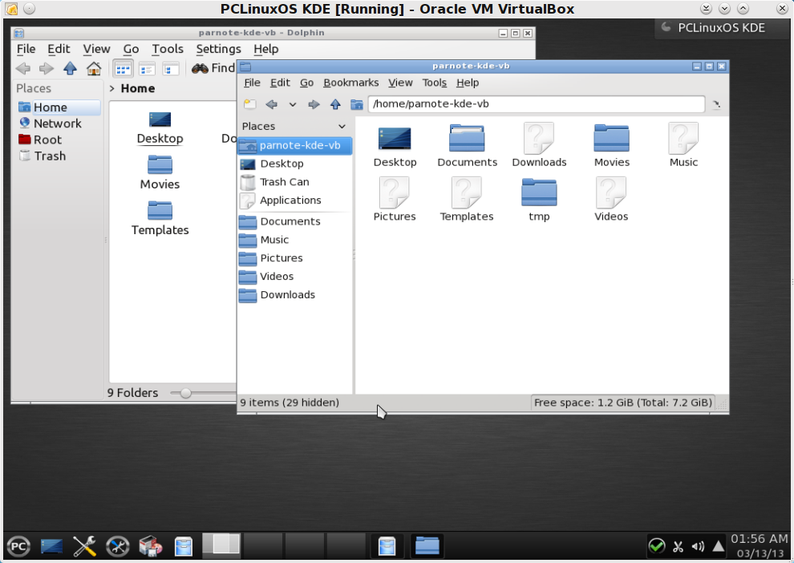Open Dolphin's File menu
Screen dimensions: 794x563
tap(26, 49)
